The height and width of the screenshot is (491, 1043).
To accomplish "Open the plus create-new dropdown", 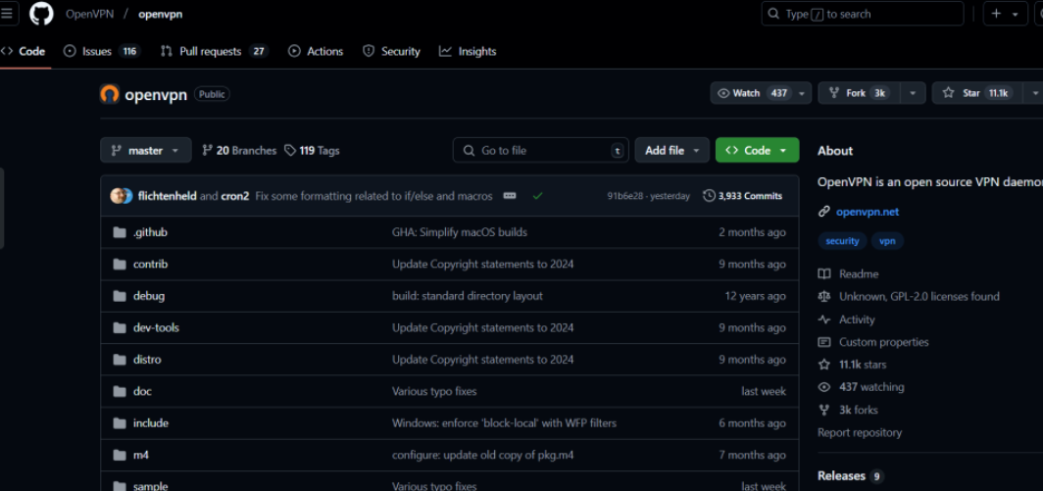I will [x=1005, y=14].
